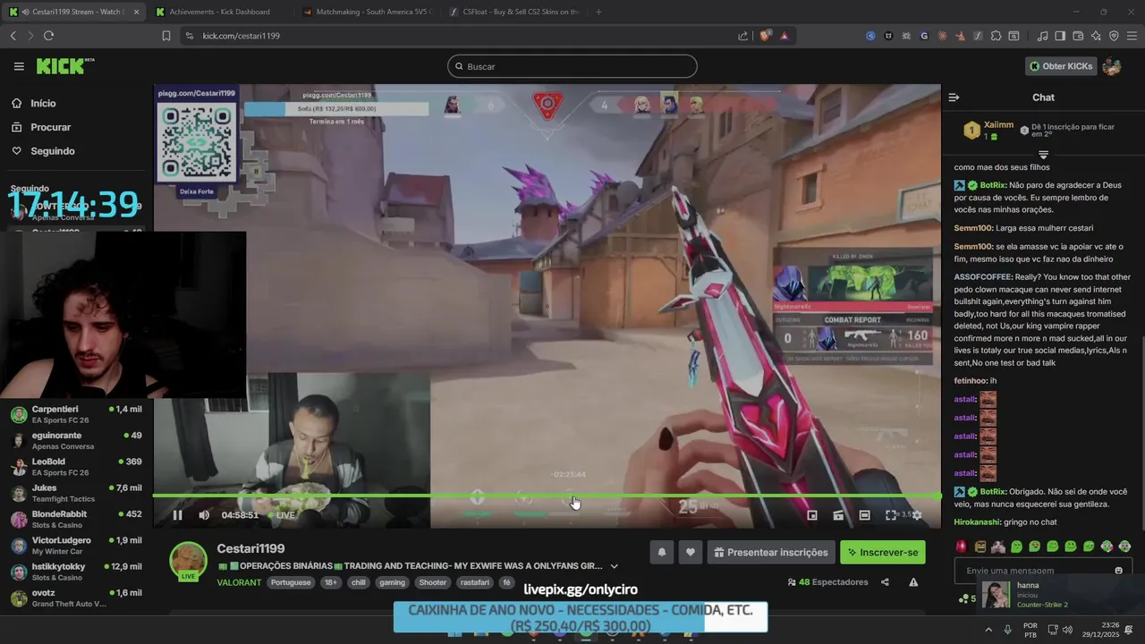Image resolution: width=1145 pixels, height=644 pixels.
Task: Open Procurar in sidebar
Action: pos(50,127)
